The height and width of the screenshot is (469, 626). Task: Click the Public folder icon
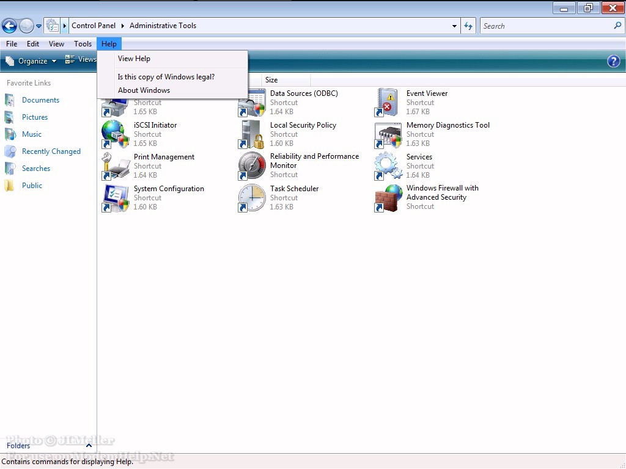[x=10, y=186]
